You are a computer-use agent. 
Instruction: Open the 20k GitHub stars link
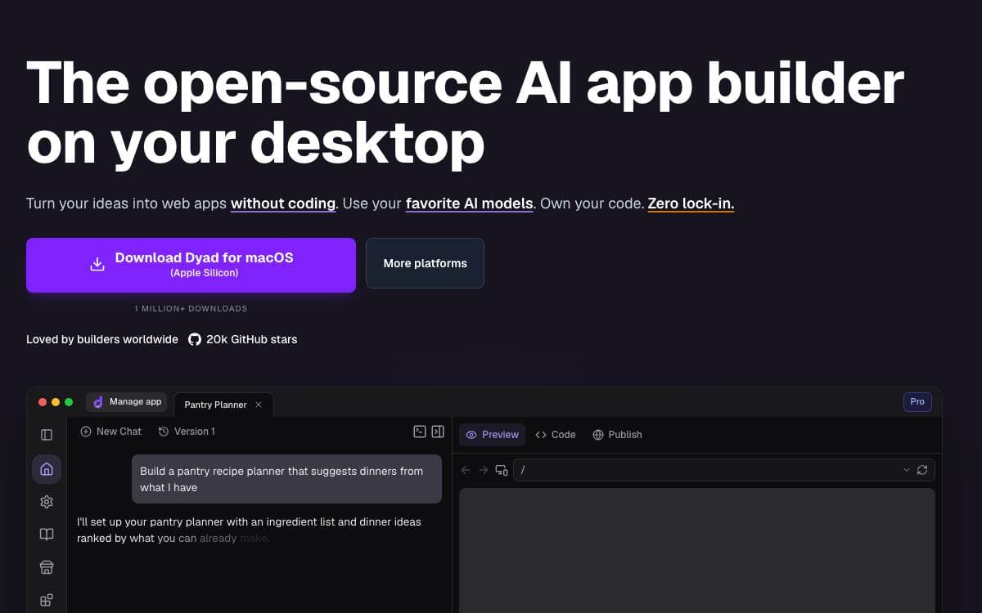(x=243, y=339)
